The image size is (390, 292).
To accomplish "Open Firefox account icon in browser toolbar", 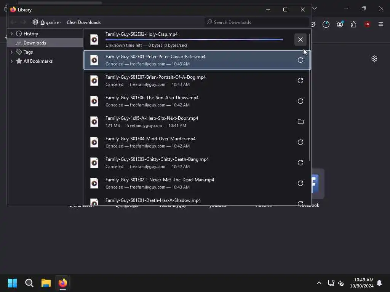I will [x=340, y=24].
